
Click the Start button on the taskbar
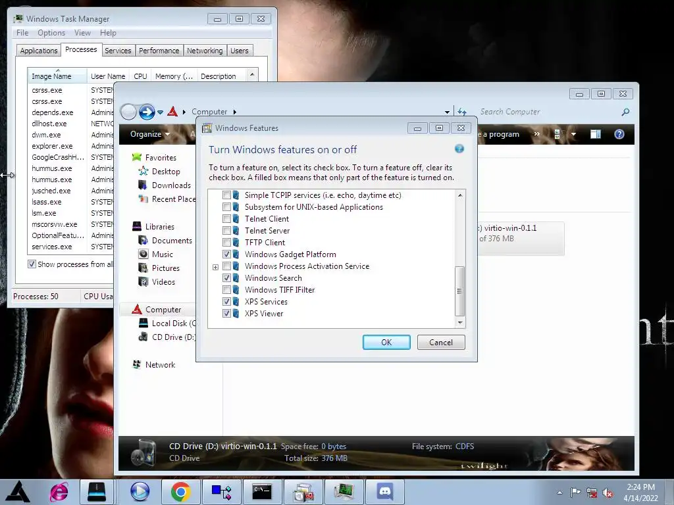[17, 492]
